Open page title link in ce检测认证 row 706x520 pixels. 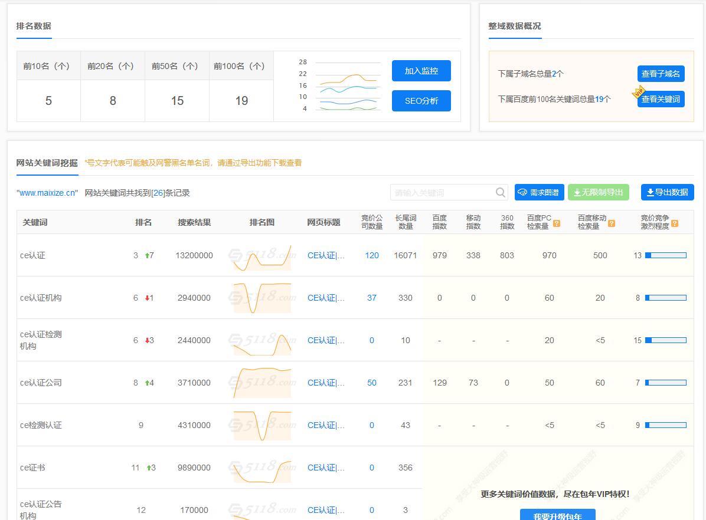click(326, 425)
